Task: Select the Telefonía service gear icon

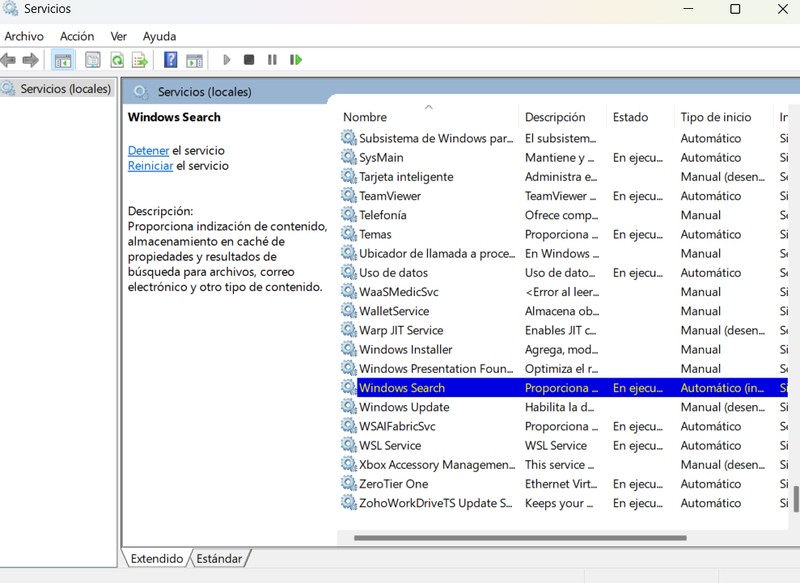Action: click(349, 215)
